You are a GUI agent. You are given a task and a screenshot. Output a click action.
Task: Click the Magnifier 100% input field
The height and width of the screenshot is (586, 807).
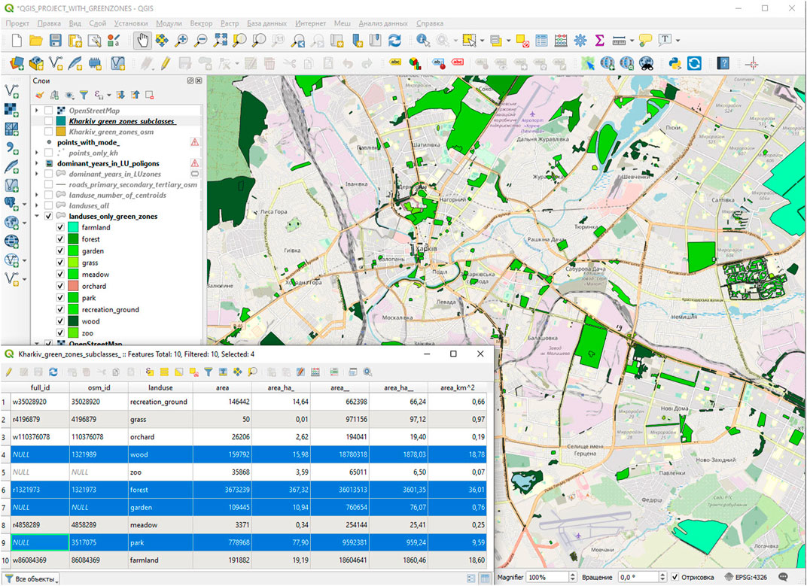pyautogui.click(x=547, y=577)
